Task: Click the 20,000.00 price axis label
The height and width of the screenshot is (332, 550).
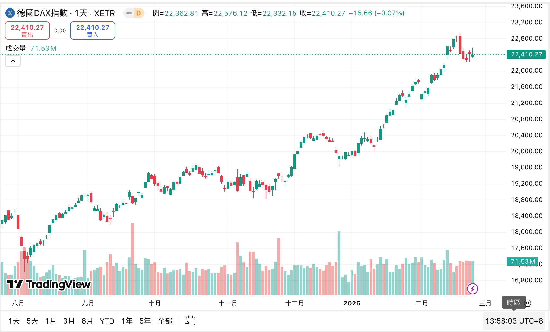Action: (x=526, y=151)
